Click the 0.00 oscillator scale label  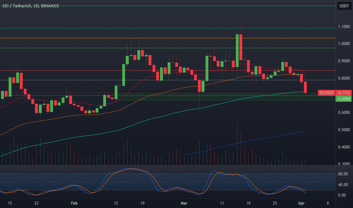[342, 195]
